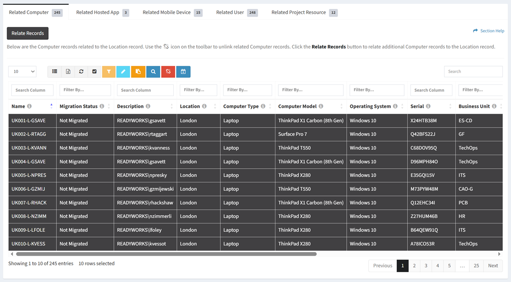Click the column visibility list icon
The width and height of the screenshot is (511, 282).
pos(55,72)
